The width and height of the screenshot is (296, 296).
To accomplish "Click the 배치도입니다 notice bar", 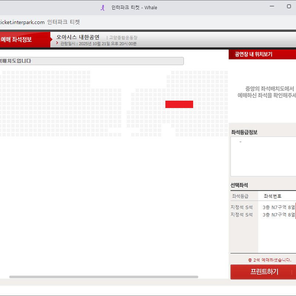I will [x=92, y=61].
